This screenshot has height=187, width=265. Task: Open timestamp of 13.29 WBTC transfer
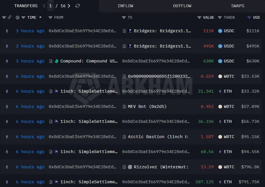click(x=30, y=167)
